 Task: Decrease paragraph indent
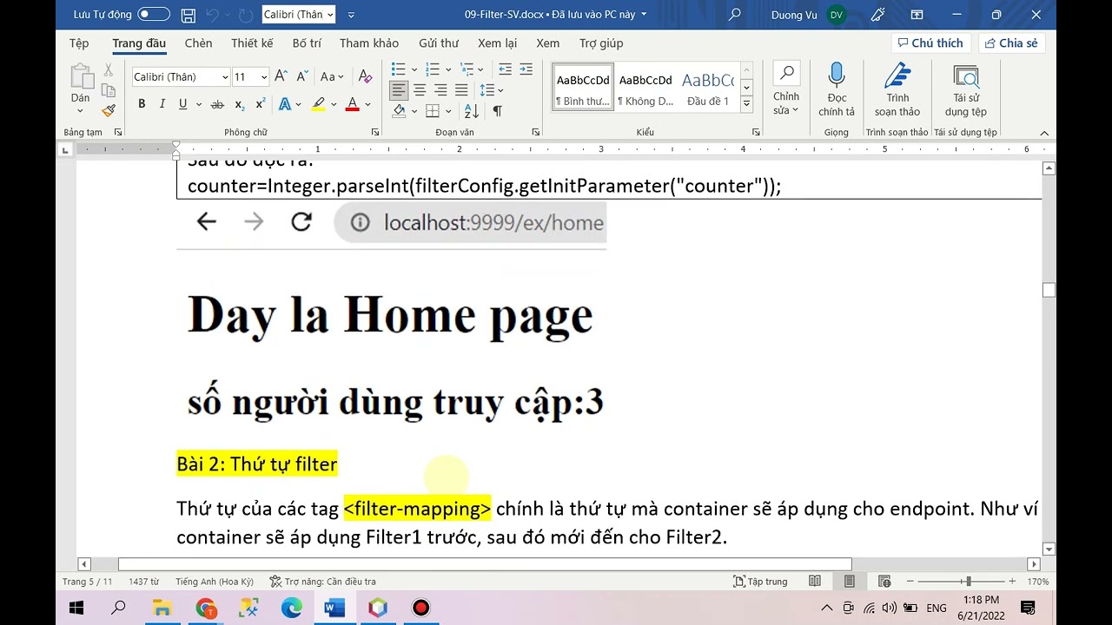click(505, 69)
